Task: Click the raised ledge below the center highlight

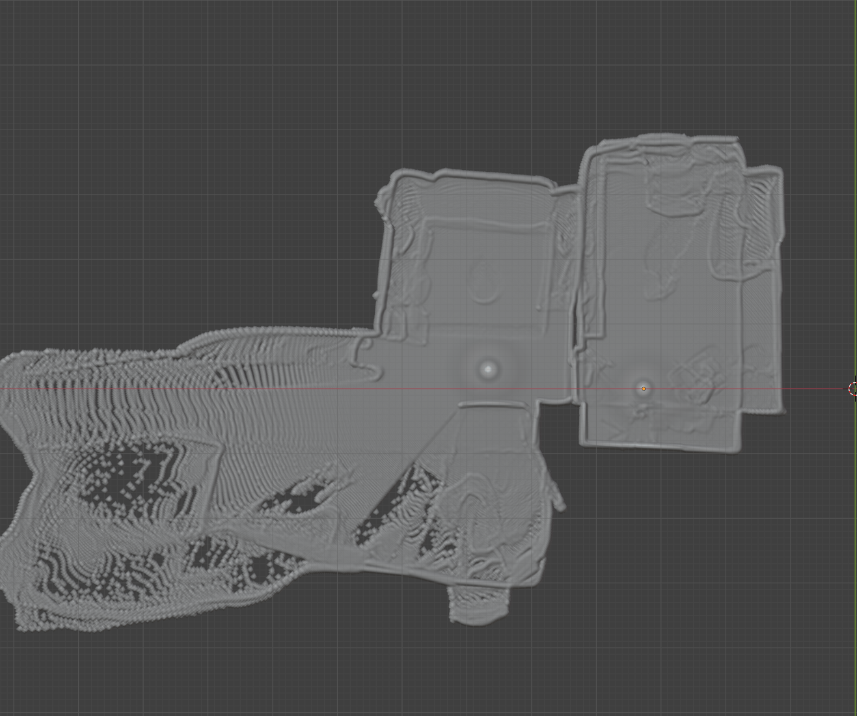Action: point(491,405)
